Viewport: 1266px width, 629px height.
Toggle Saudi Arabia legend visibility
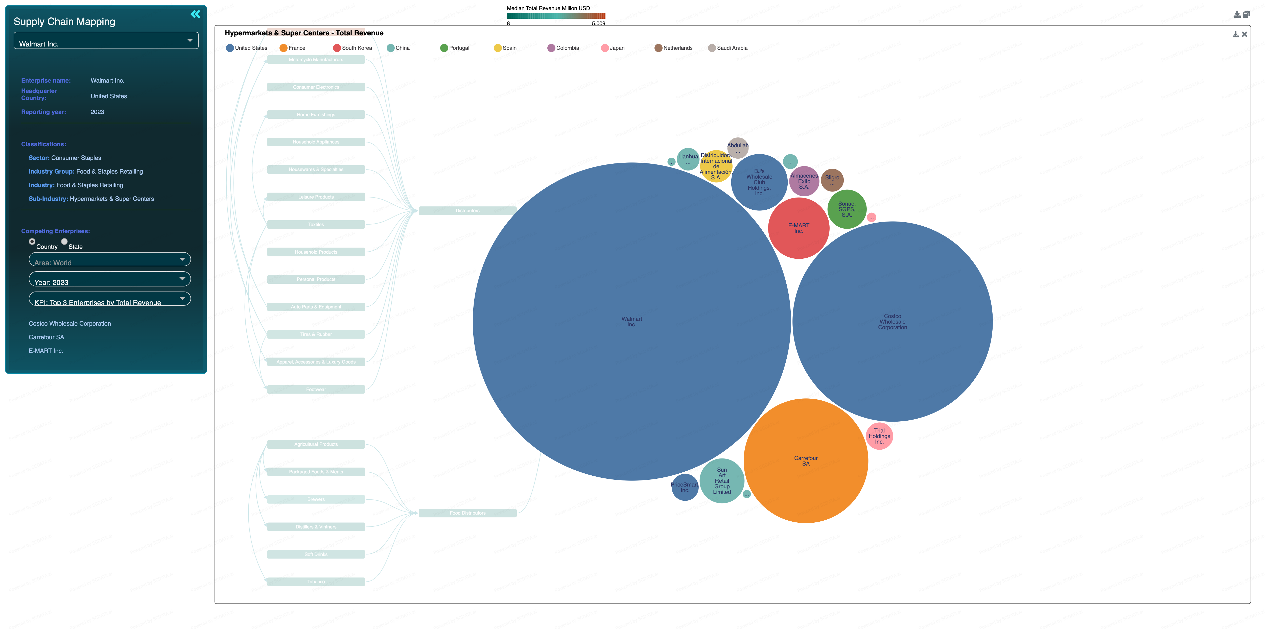(x=728, y=48)
